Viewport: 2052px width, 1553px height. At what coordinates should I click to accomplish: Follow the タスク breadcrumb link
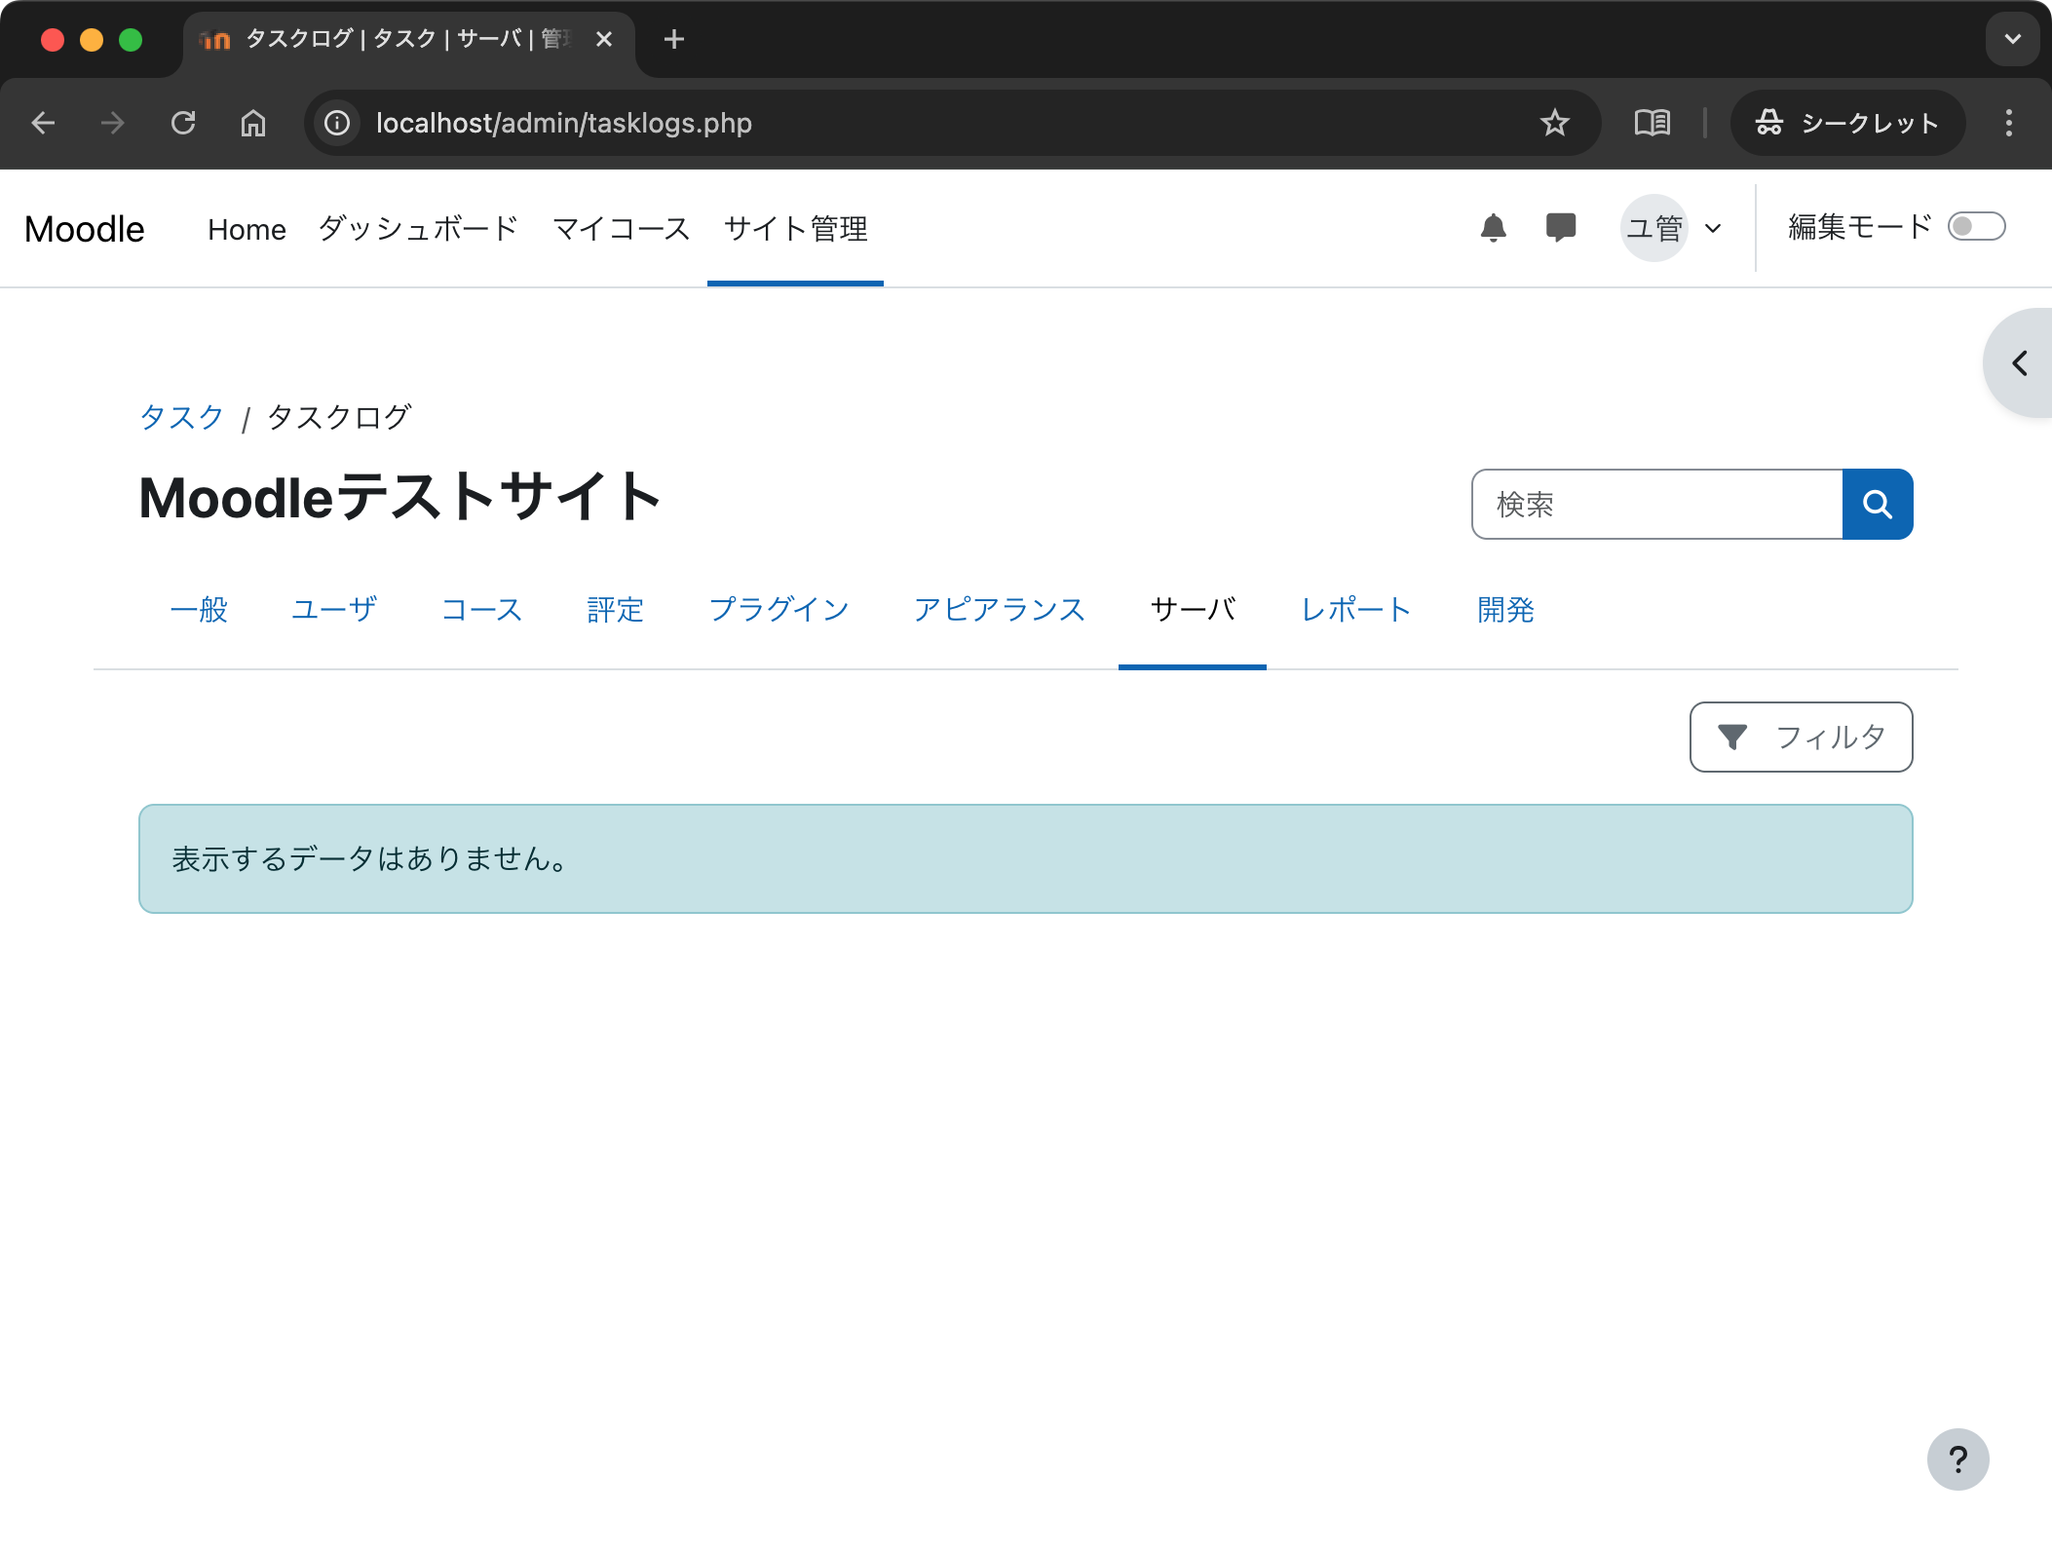(182, 417)
